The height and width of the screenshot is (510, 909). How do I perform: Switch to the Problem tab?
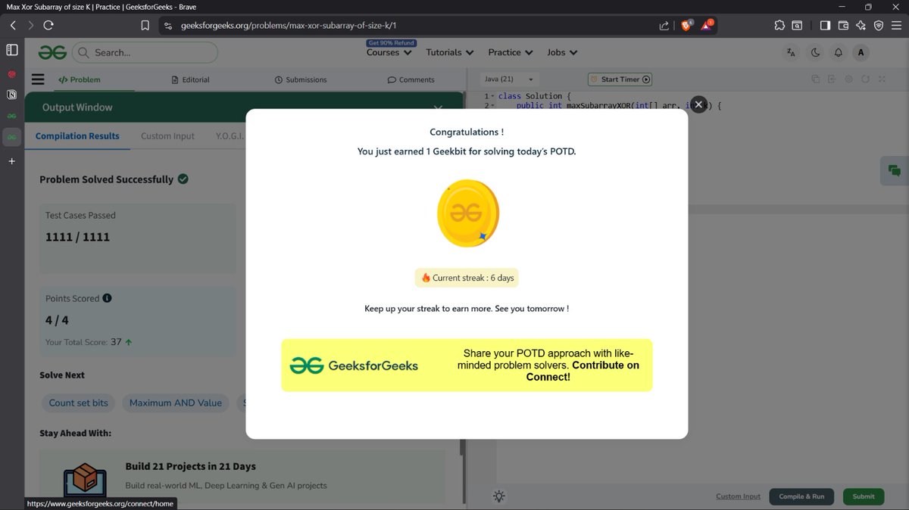tap(80, 79)
